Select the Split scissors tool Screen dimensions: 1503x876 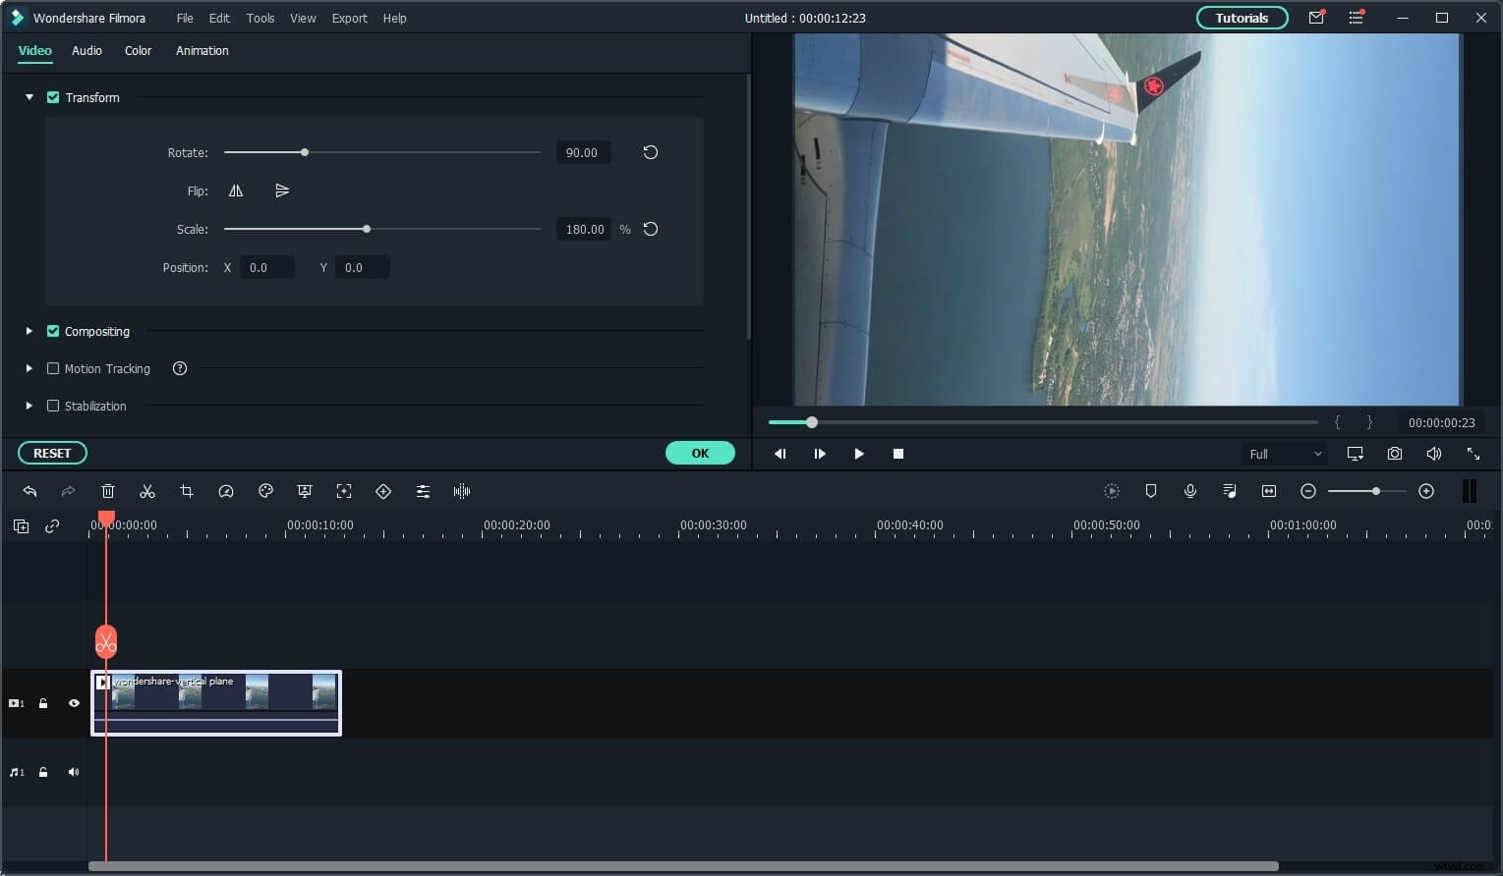[x=147, y=491]
